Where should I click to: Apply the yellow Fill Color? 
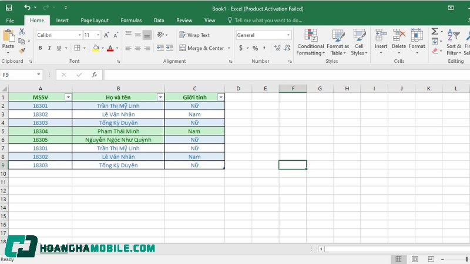click(96, 48)
